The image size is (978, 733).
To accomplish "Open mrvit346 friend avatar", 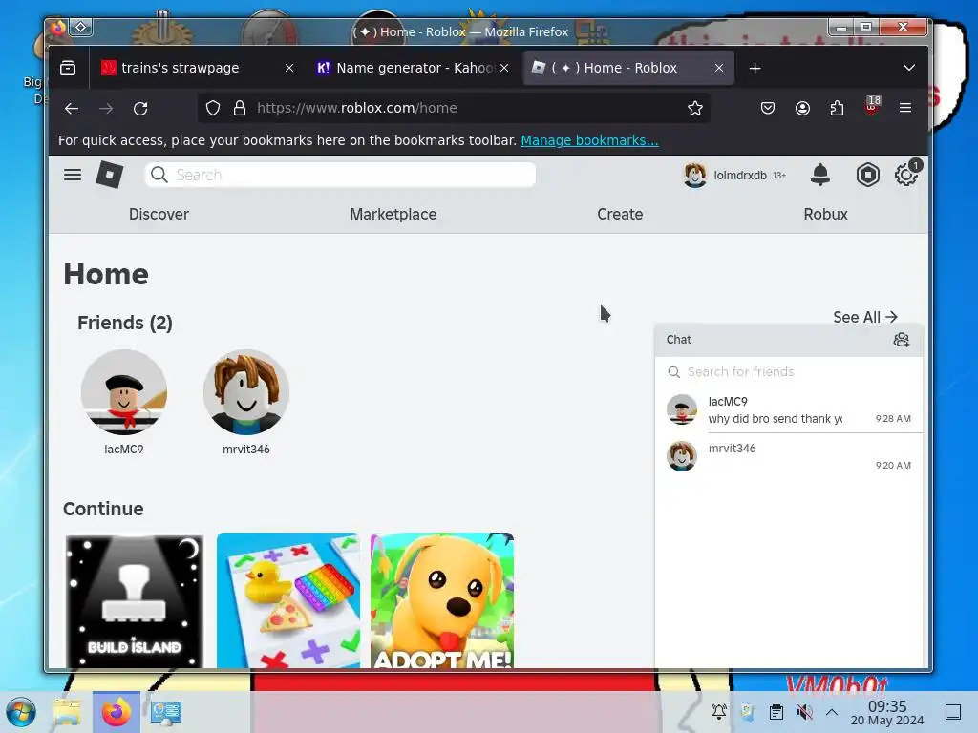I will [246, 392].
